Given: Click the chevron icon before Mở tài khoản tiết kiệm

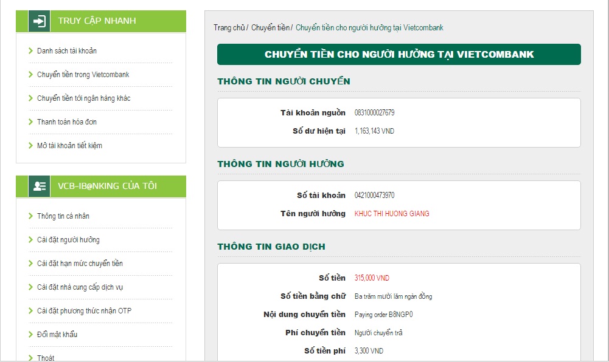Looking at the screenshot, I should pos(30,145).
